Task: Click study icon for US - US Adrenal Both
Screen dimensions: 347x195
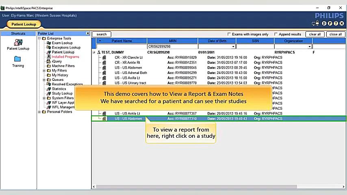Action: [x=104, y=73]
